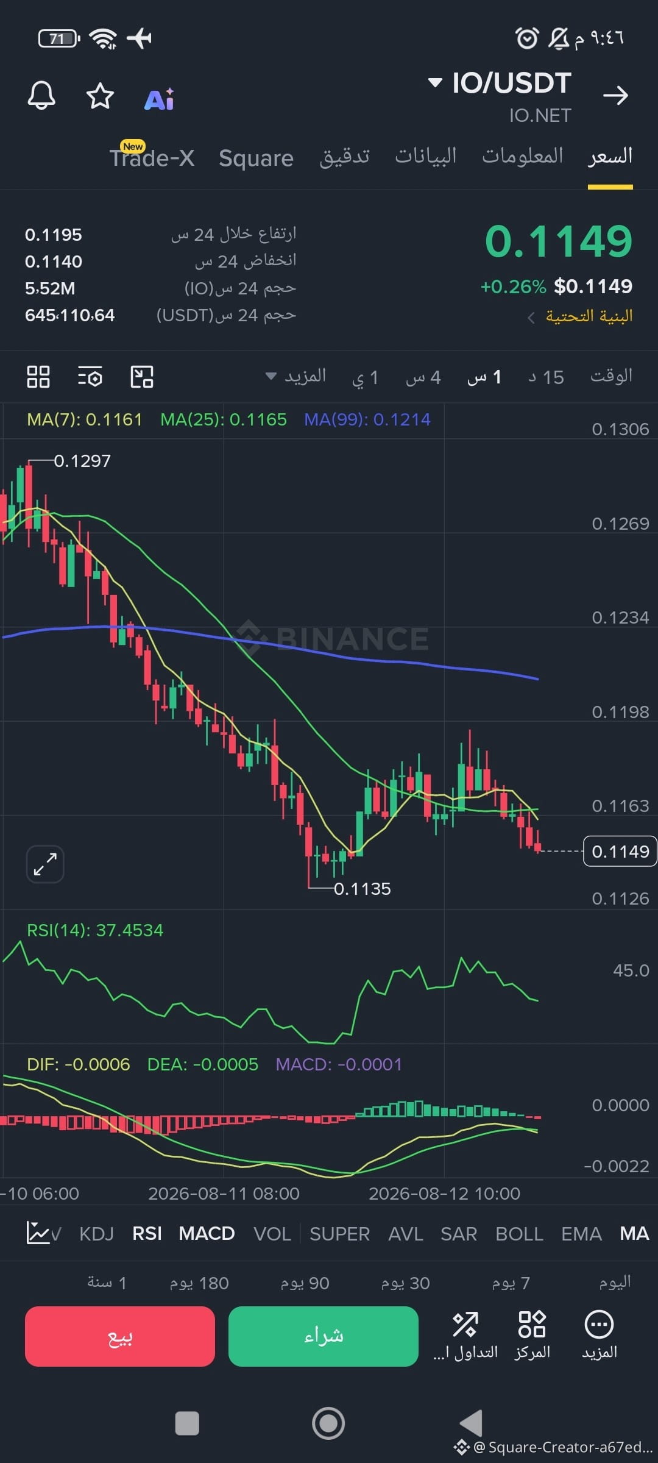
Task: Tap the battery 71 indicator
Action: [59, 38]
